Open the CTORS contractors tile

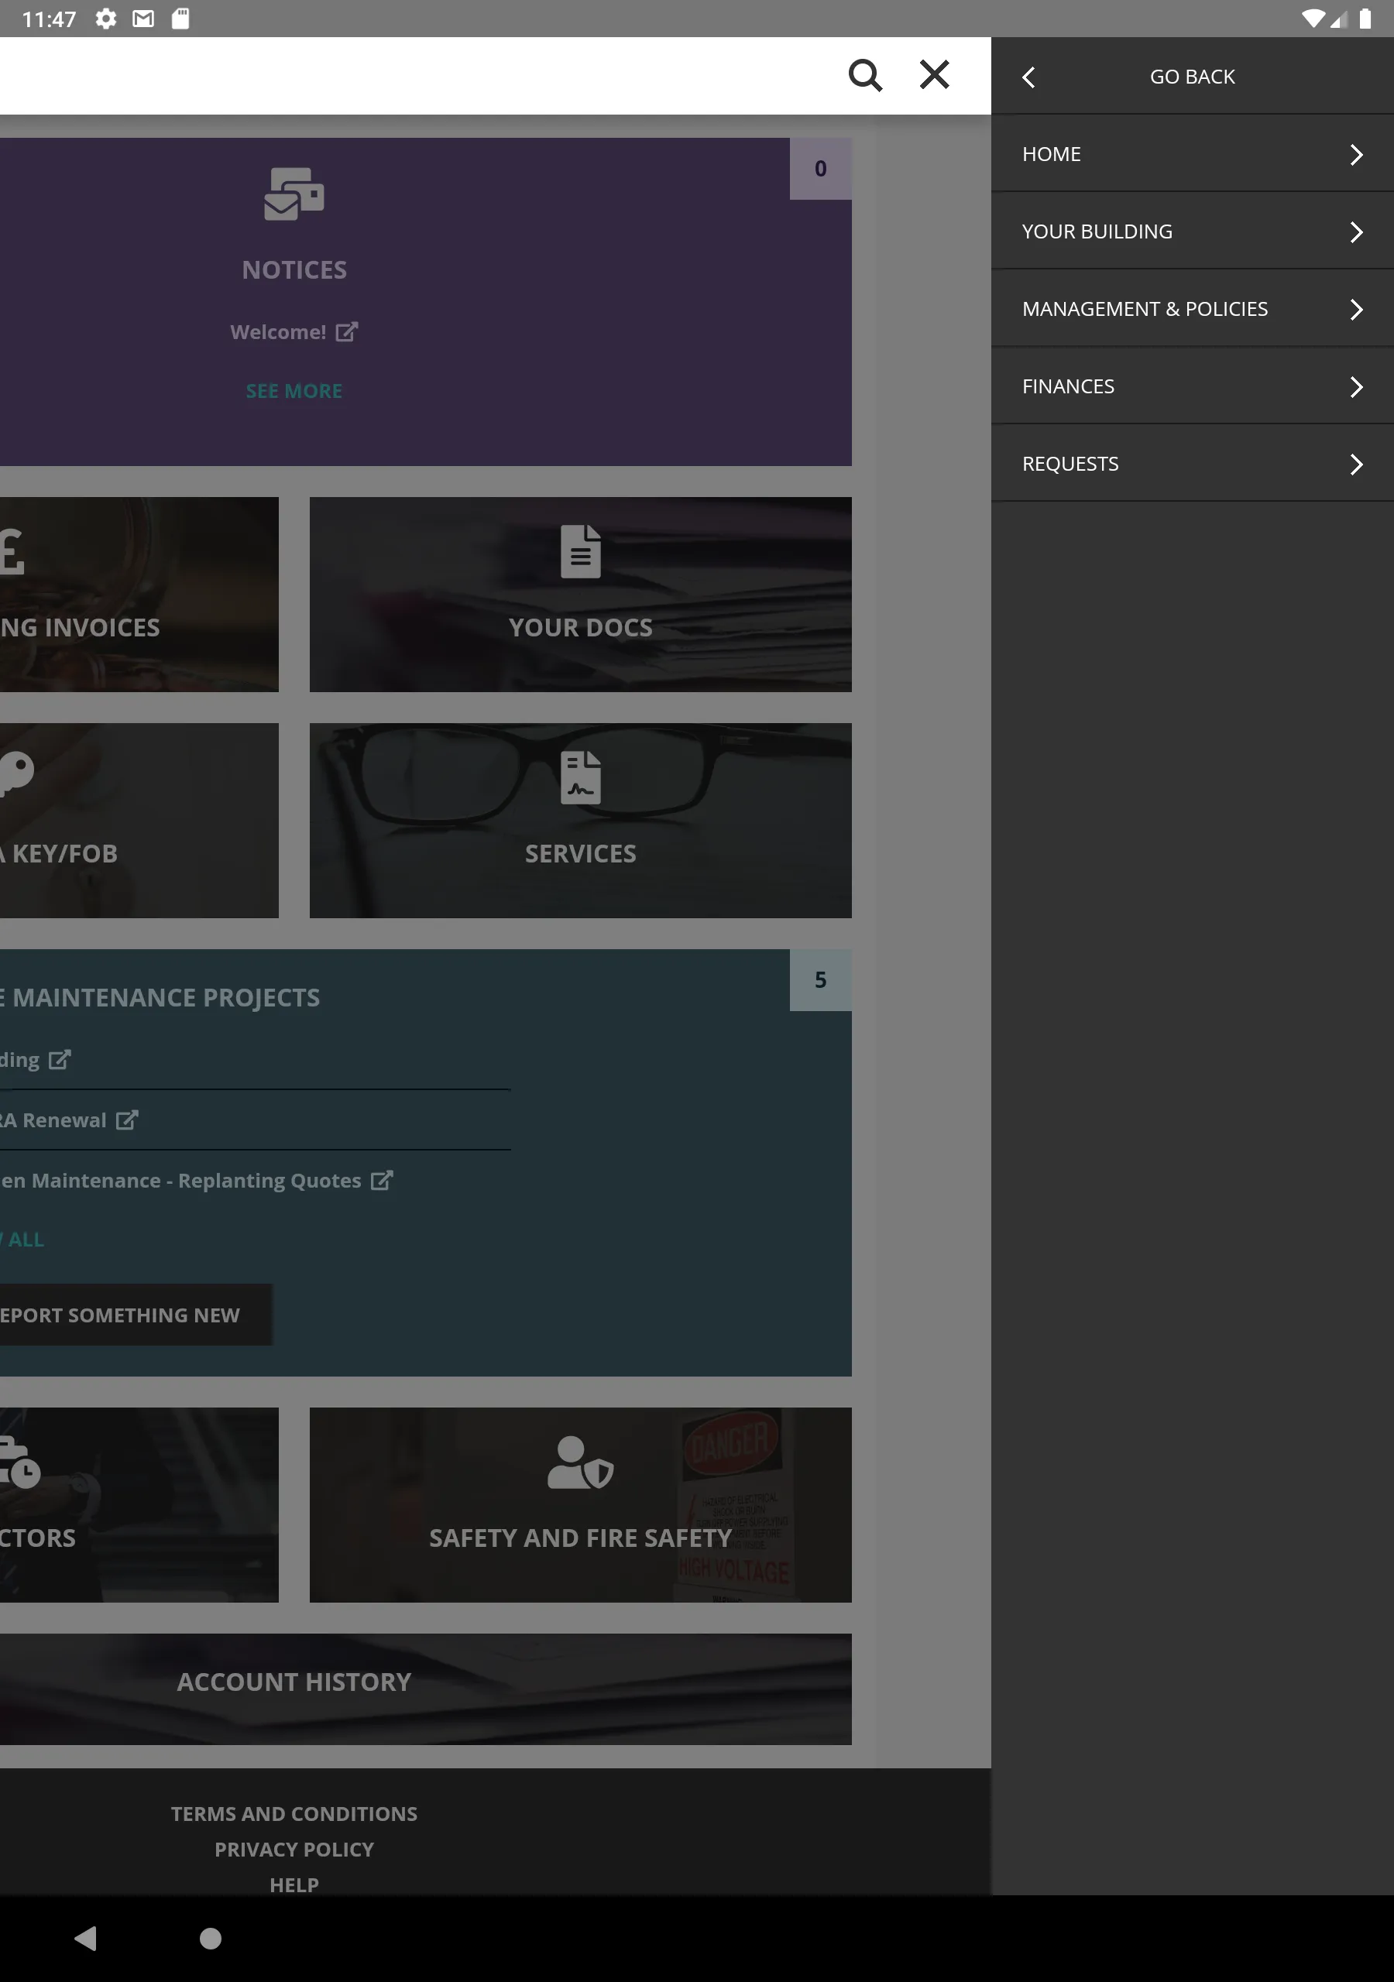[x=139, y=1504]
